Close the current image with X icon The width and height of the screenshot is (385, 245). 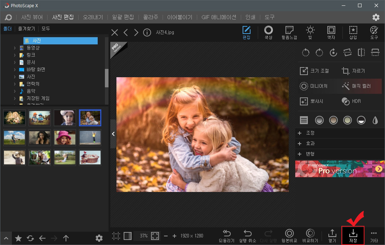pos(115,32)
